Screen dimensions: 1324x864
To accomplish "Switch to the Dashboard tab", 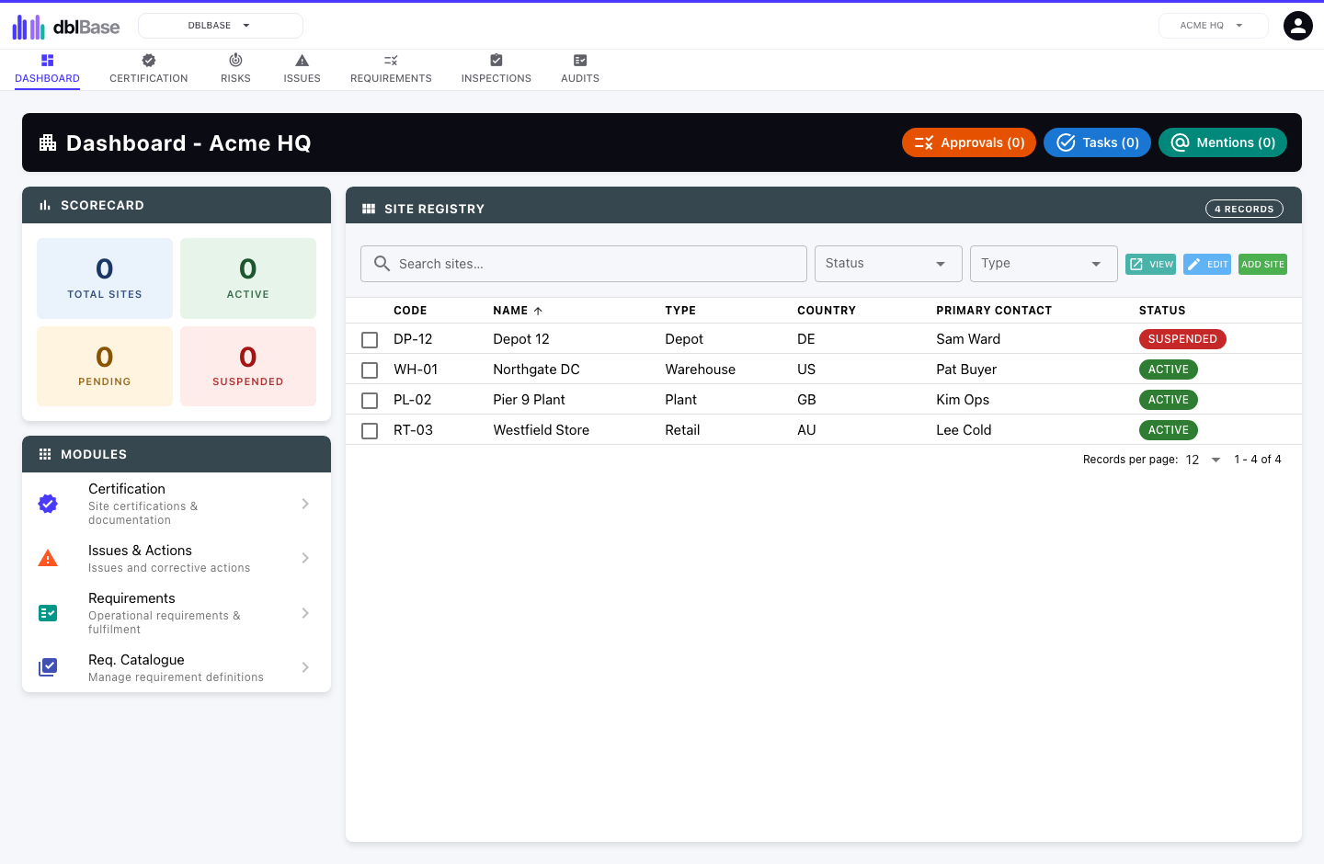I will 48,70.
